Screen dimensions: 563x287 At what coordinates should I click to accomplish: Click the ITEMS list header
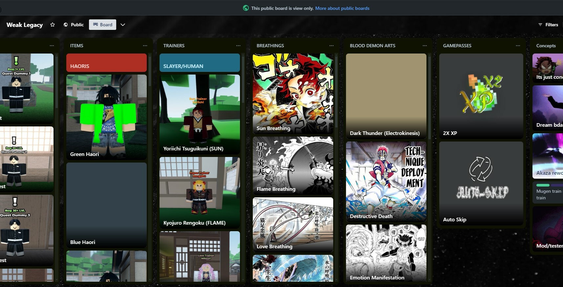coord(77,46)
